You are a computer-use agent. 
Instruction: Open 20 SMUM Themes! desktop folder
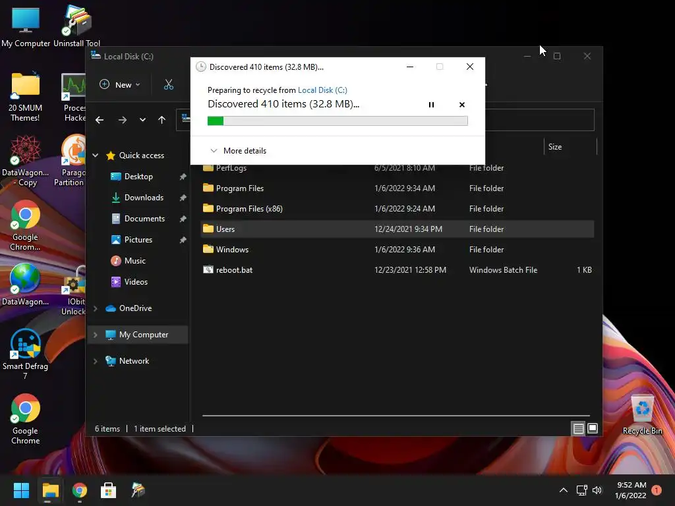click(26, 97)
